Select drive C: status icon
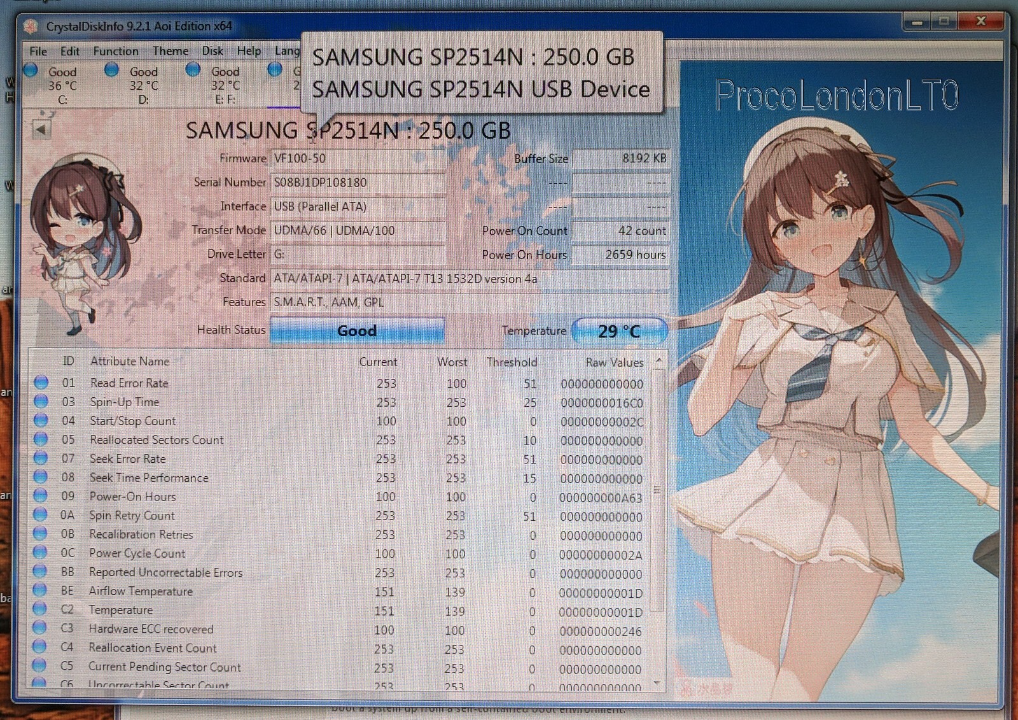Viewport: 1018px width, 720px height. [30, 71]
